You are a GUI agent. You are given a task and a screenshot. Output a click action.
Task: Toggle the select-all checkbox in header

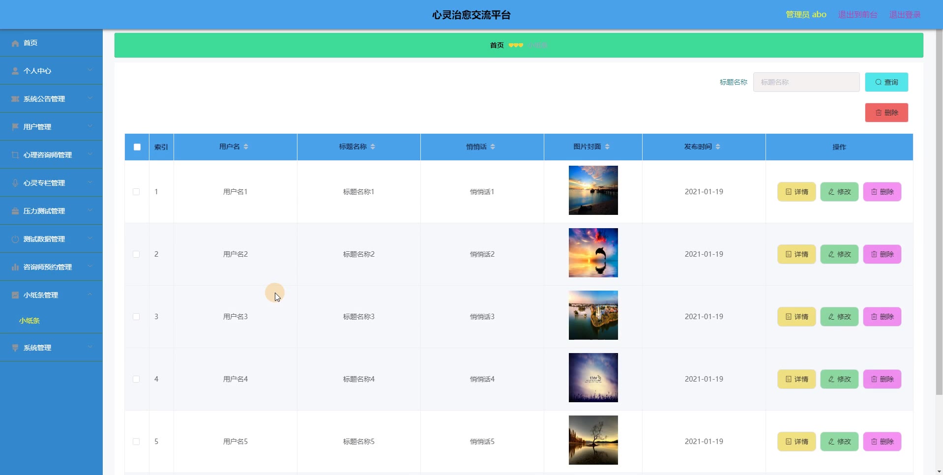(x=137, y=147)
